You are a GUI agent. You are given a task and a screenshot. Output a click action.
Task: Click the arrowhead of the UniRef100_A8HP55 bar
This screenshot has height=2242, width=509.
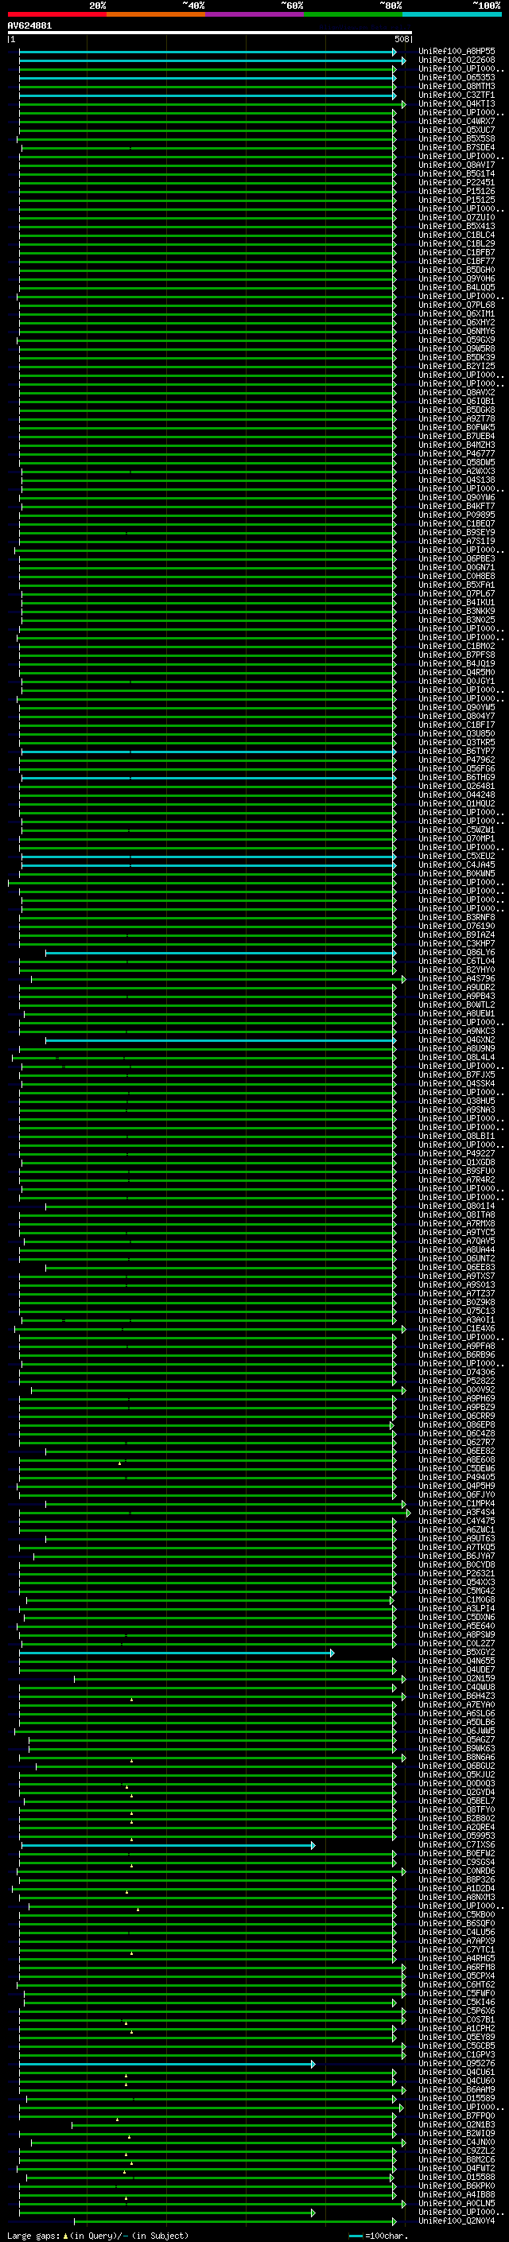coord(394,52)
